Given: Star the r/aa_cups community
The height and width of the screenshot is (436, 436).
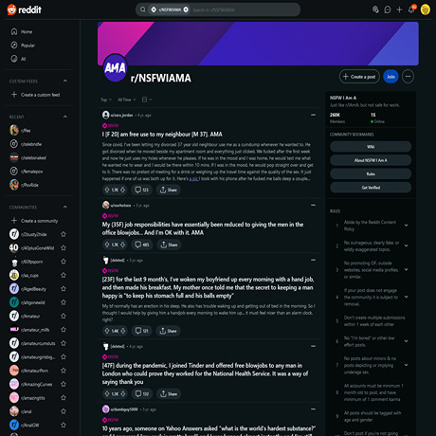Looking at the screenshot, I should (64, 275).
